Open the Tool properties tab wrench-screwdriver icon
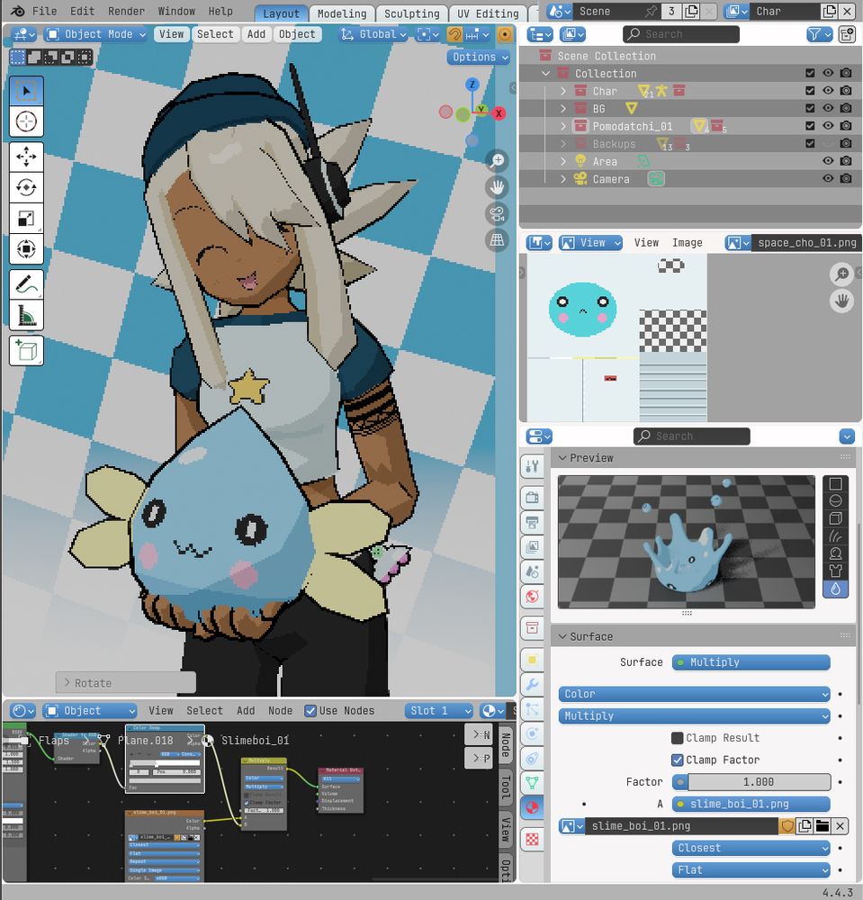This screenshot has width=863, height=900. [532, 466]
